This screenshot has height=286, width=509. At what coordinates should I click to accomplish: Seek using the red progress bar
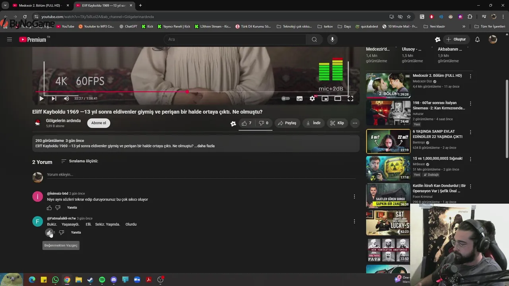coord(196,92)
